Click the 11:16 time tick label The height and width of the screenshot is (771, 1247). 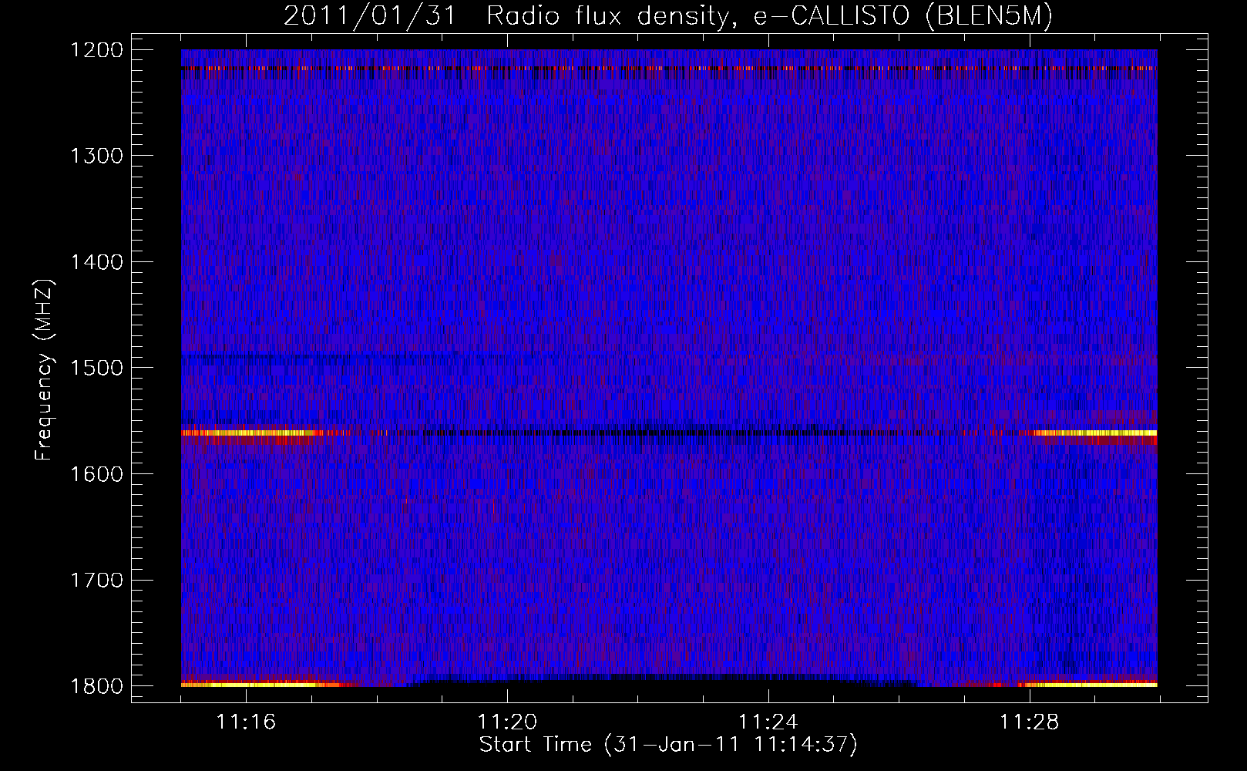coord(246,722)
